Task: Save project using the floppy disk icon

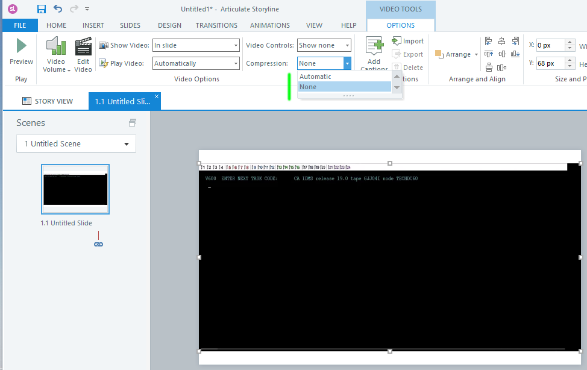Action: pos(42,9)
